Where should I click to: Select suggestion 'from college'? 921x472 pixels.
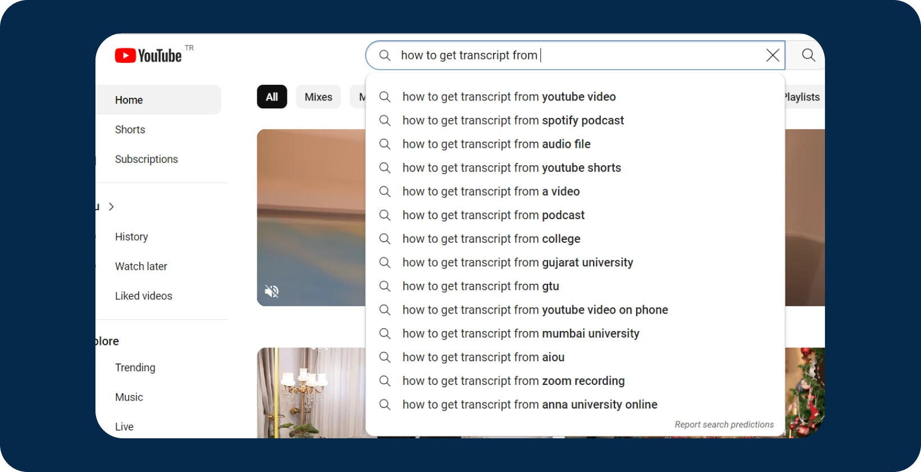(575, 238)
